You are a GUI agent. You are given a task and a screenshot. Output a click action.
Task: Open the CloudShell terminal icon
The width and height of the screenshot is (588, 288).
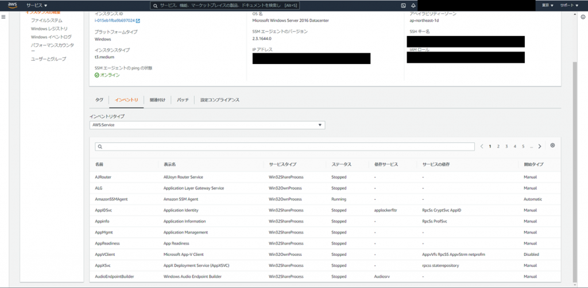(x=404, y=6)
